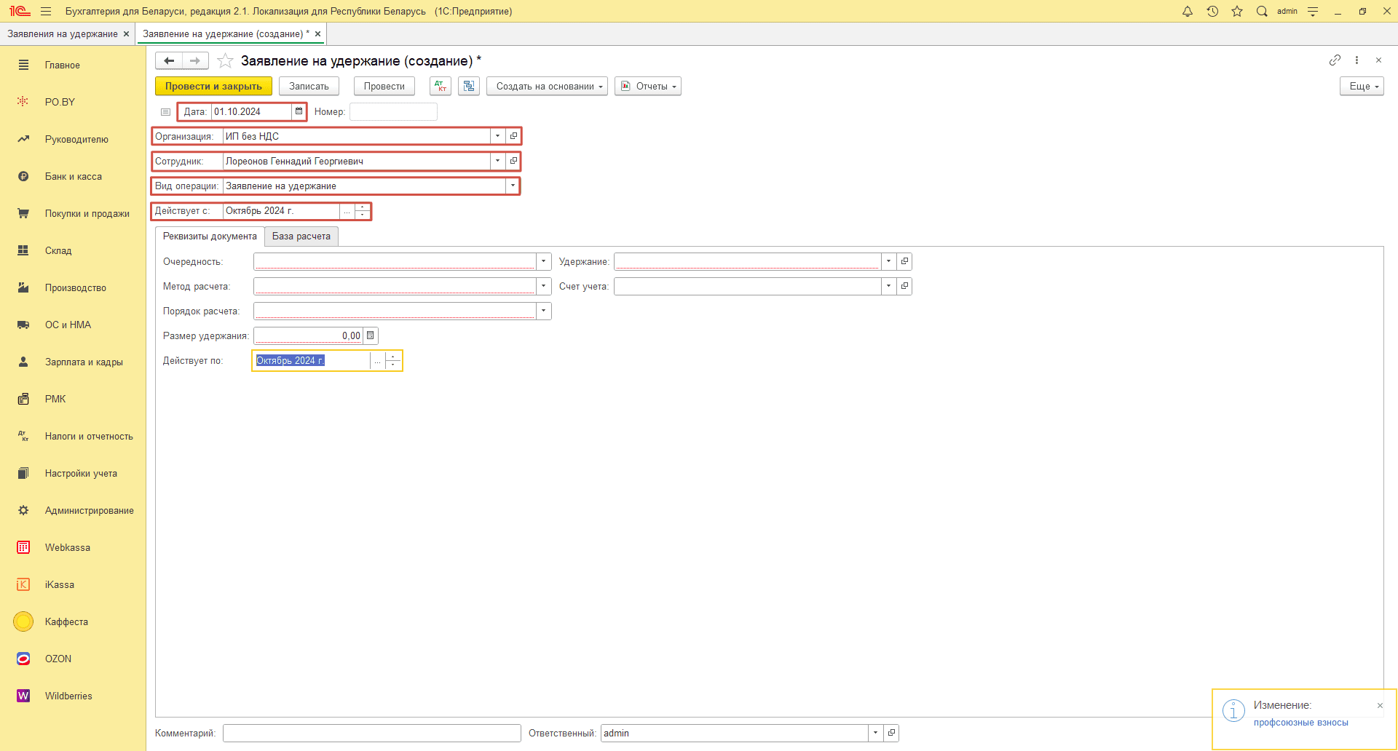Image resolution: width=1398 pixels, height=751 pixels.
Task: Open Удержание record card icon
Action: click(x=904, y=261)
